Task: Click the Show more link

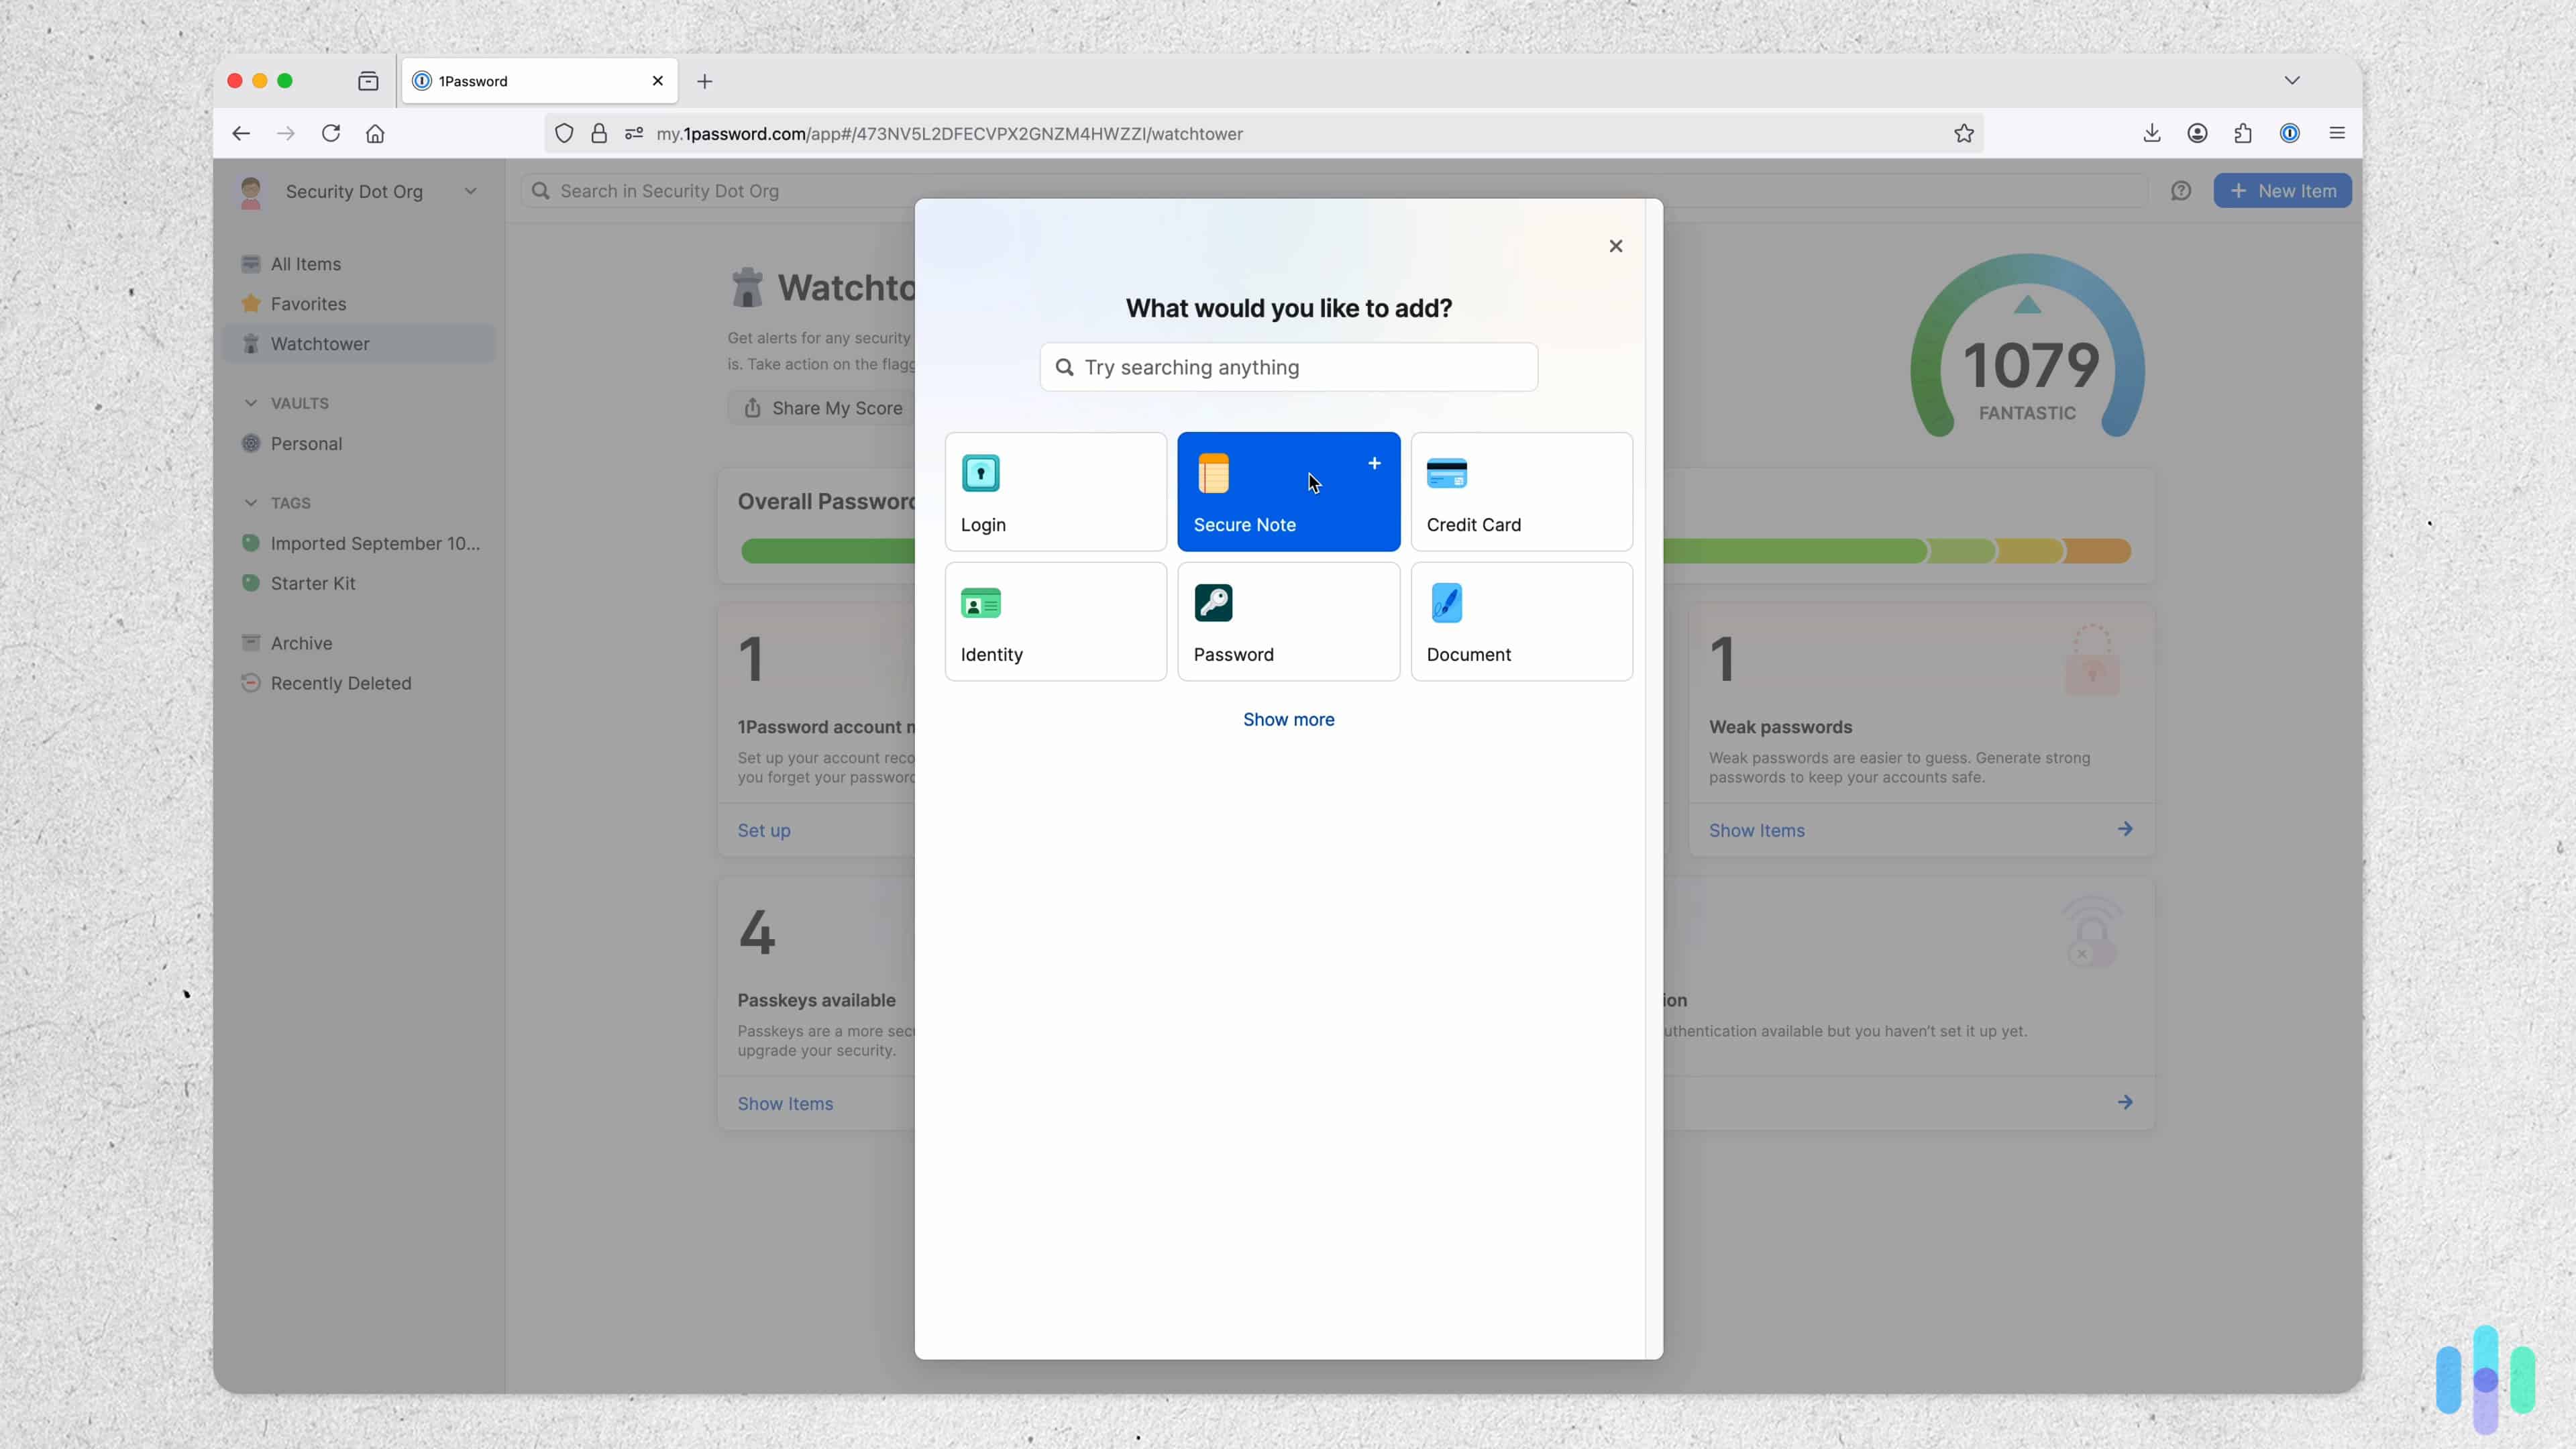Action: [1288, 719]
